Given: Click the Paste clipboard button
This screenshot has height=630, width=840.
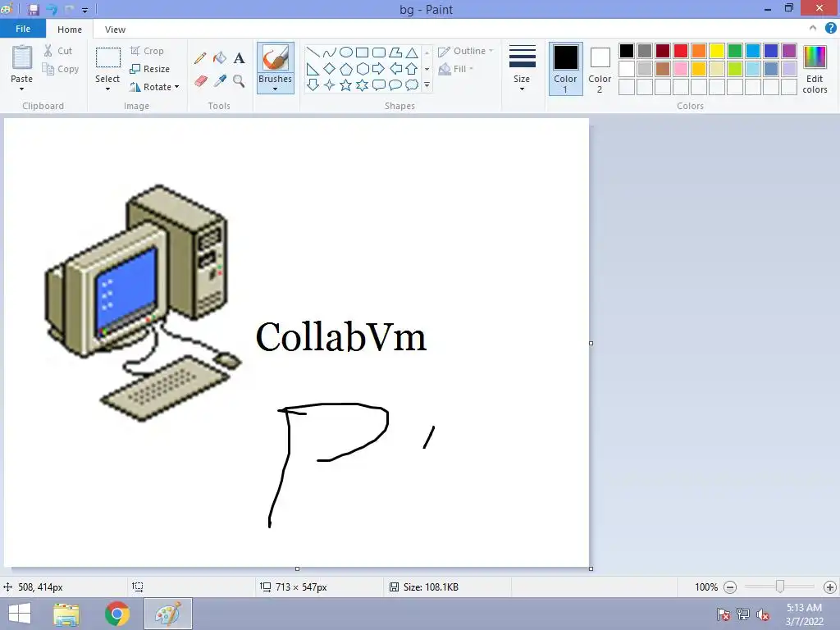Looking at the screenshot, I should (x=22, y=58).
